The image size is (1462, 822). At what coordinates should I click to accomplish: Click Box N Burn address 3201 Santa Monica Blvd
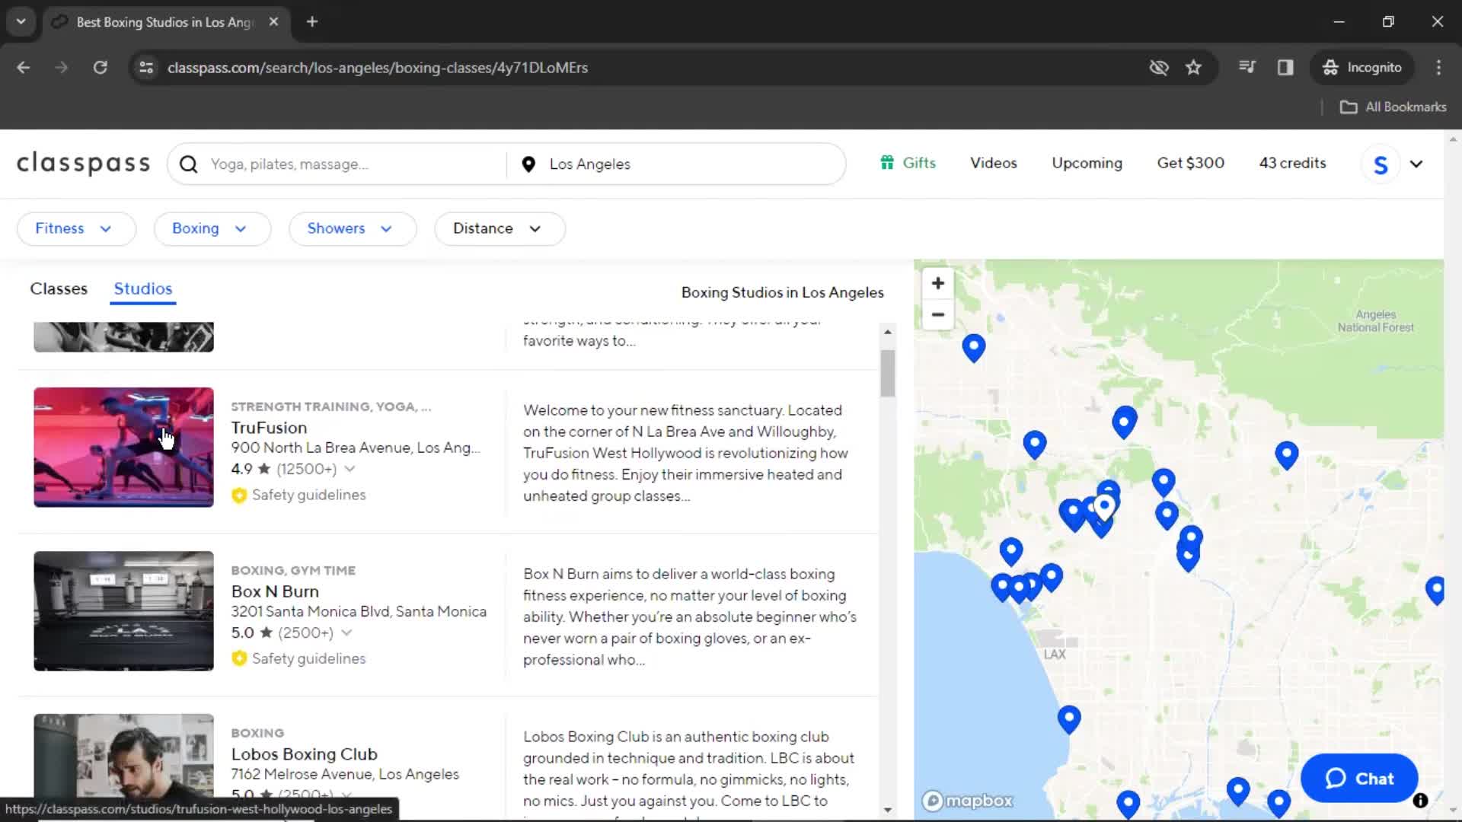click(x=359, y=612)
